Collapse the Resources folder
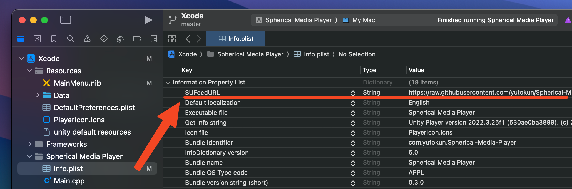Viewport: 572px width, 189px height. point(29,71)
